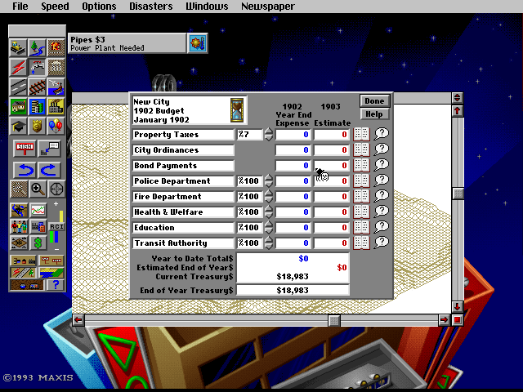Adjust the Fire Department funding stepper
The height and width of the screenshot is (392, 523).
[x=269, y=197]
